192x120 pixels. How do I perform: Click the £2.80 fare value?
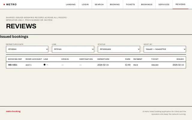coord(128,65)
